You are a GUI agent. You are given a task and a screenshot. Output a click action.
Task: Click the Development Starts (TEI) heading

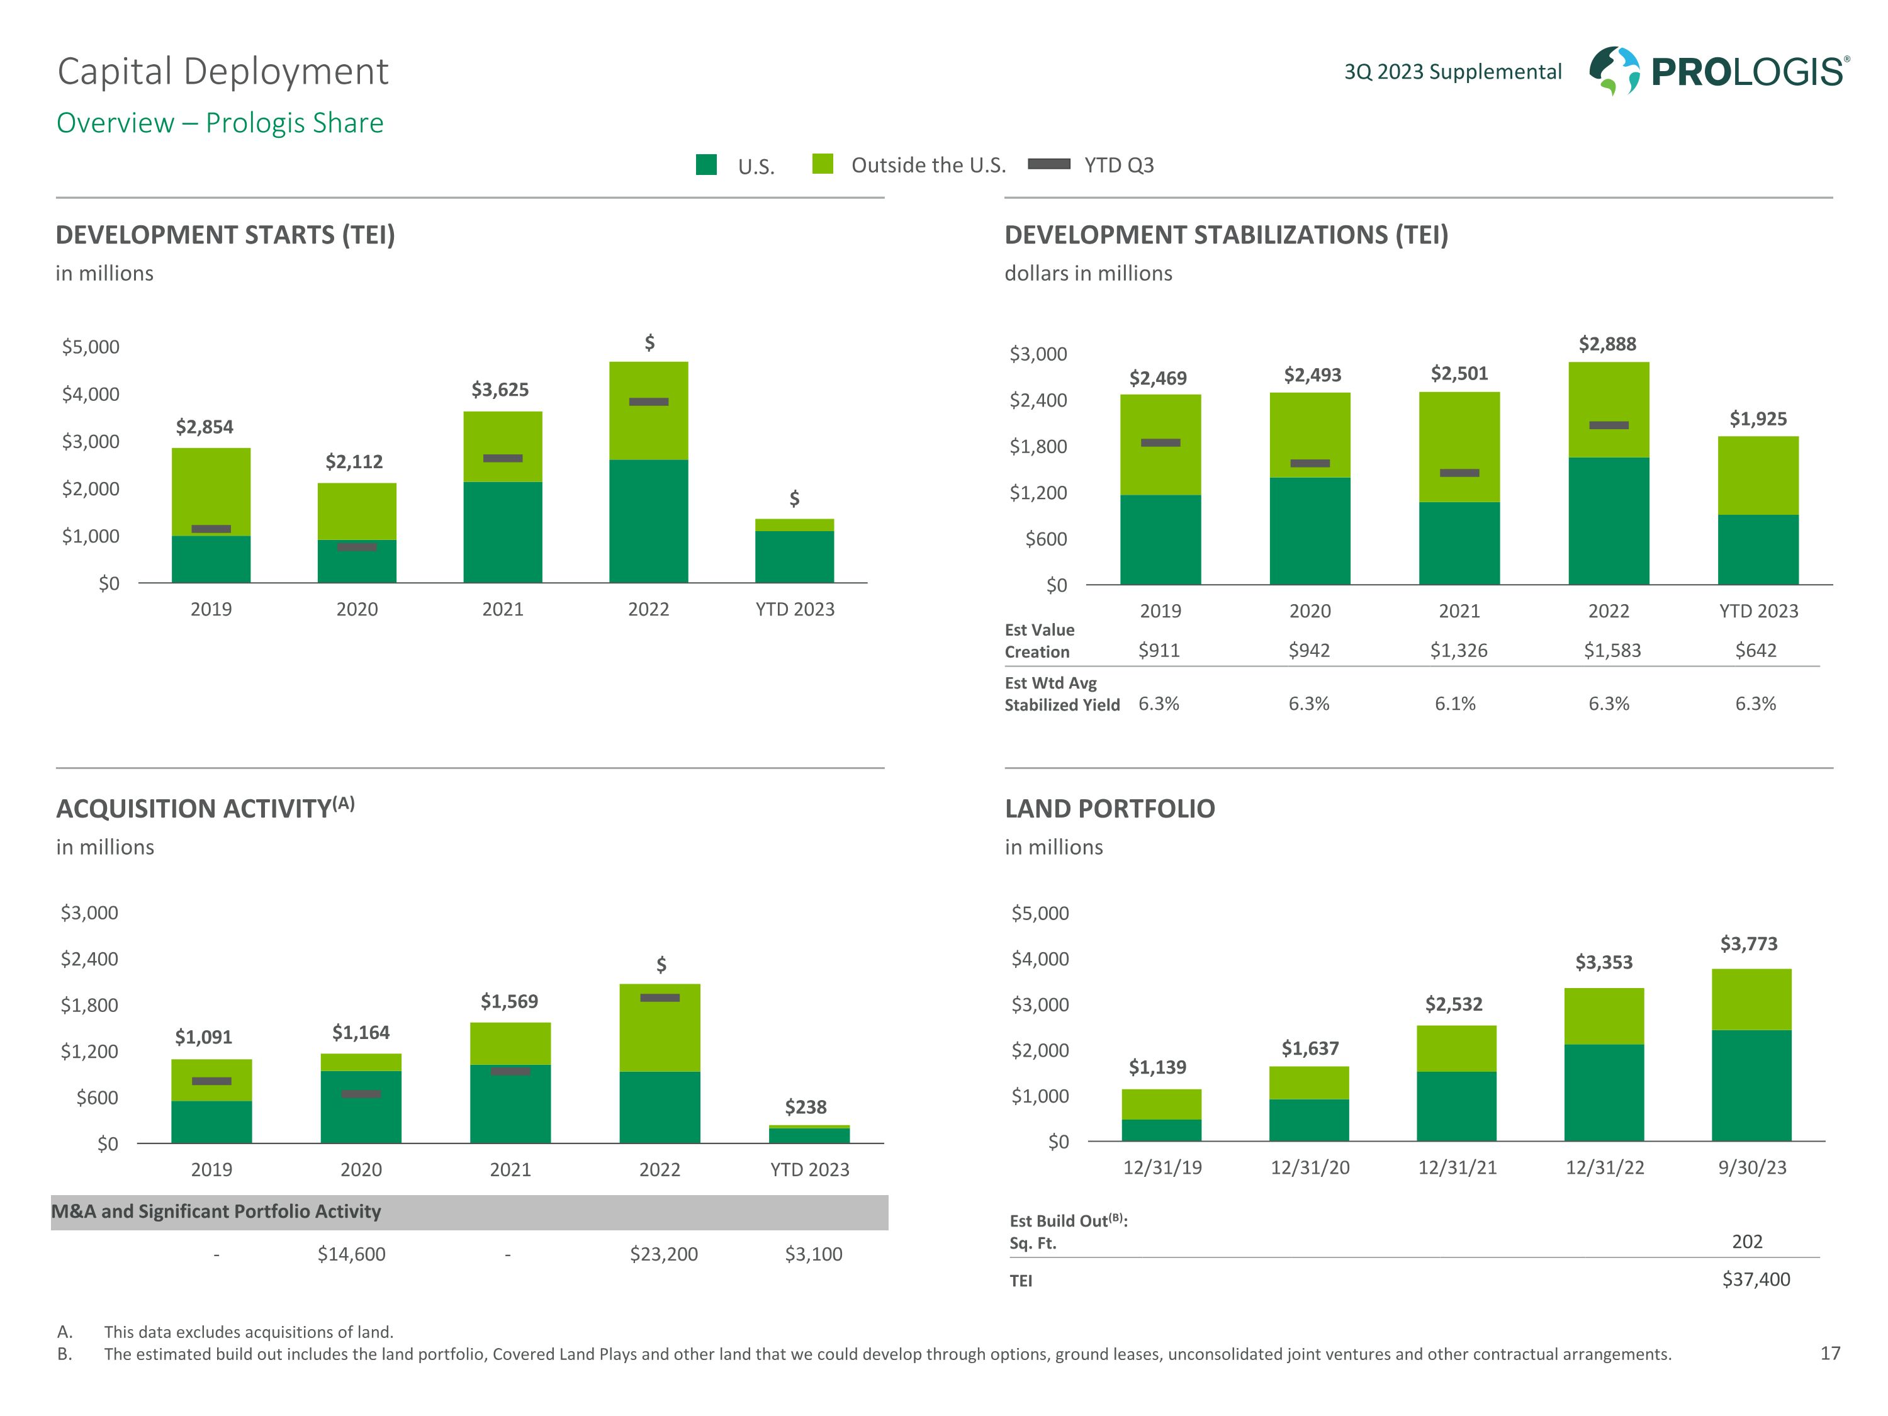[225, 235]
